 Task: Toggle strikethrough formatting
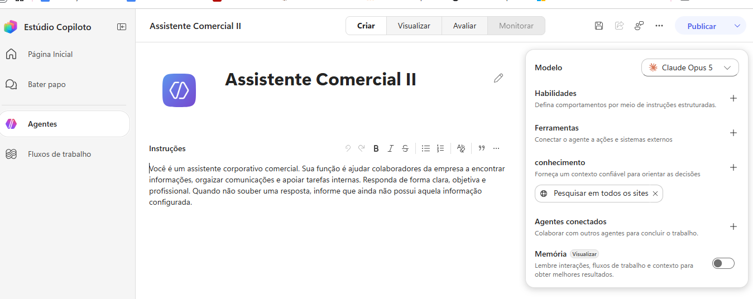tap(405, 148)
